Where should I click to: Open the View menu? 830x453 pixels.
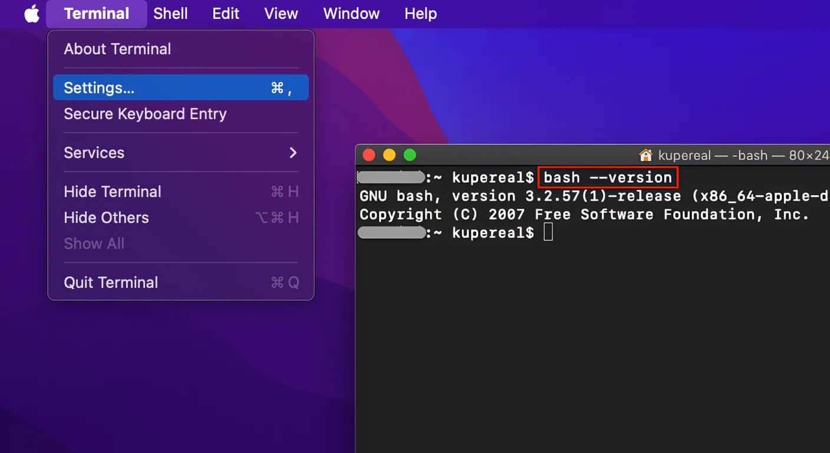281,14
